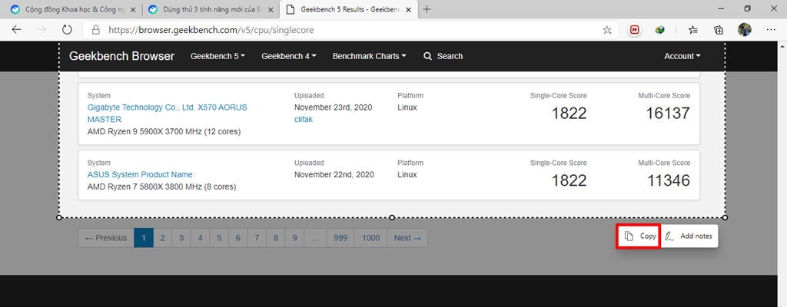Open the Account dropdown menu
The height and width of the screenshot is (307, 787).
click(x=682, y=56)
